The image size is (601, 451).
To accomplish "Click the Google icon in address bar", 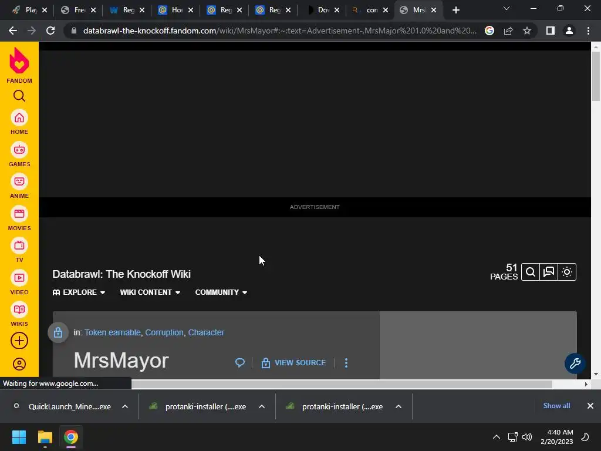I will pos(489,31).
